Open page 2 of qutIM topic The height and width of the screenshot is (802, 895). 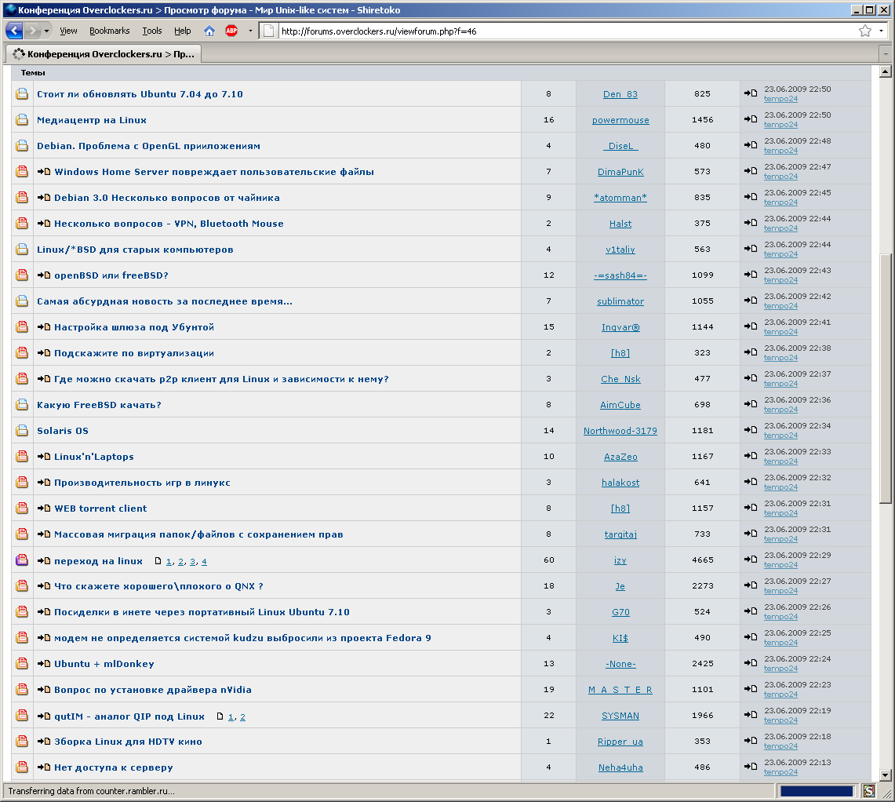242,717
